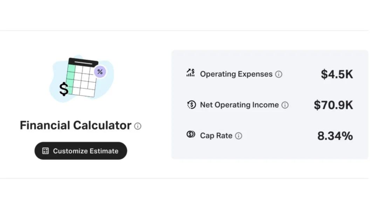This screenshot has height=214, width=372.
Task: Select the Net Operating Income dollar icon
Action: [191, 104]
